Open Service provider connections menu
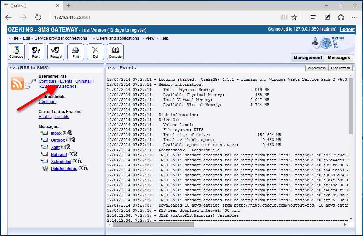This screenshot has height=236, width=363. click(x=61, y=38)
